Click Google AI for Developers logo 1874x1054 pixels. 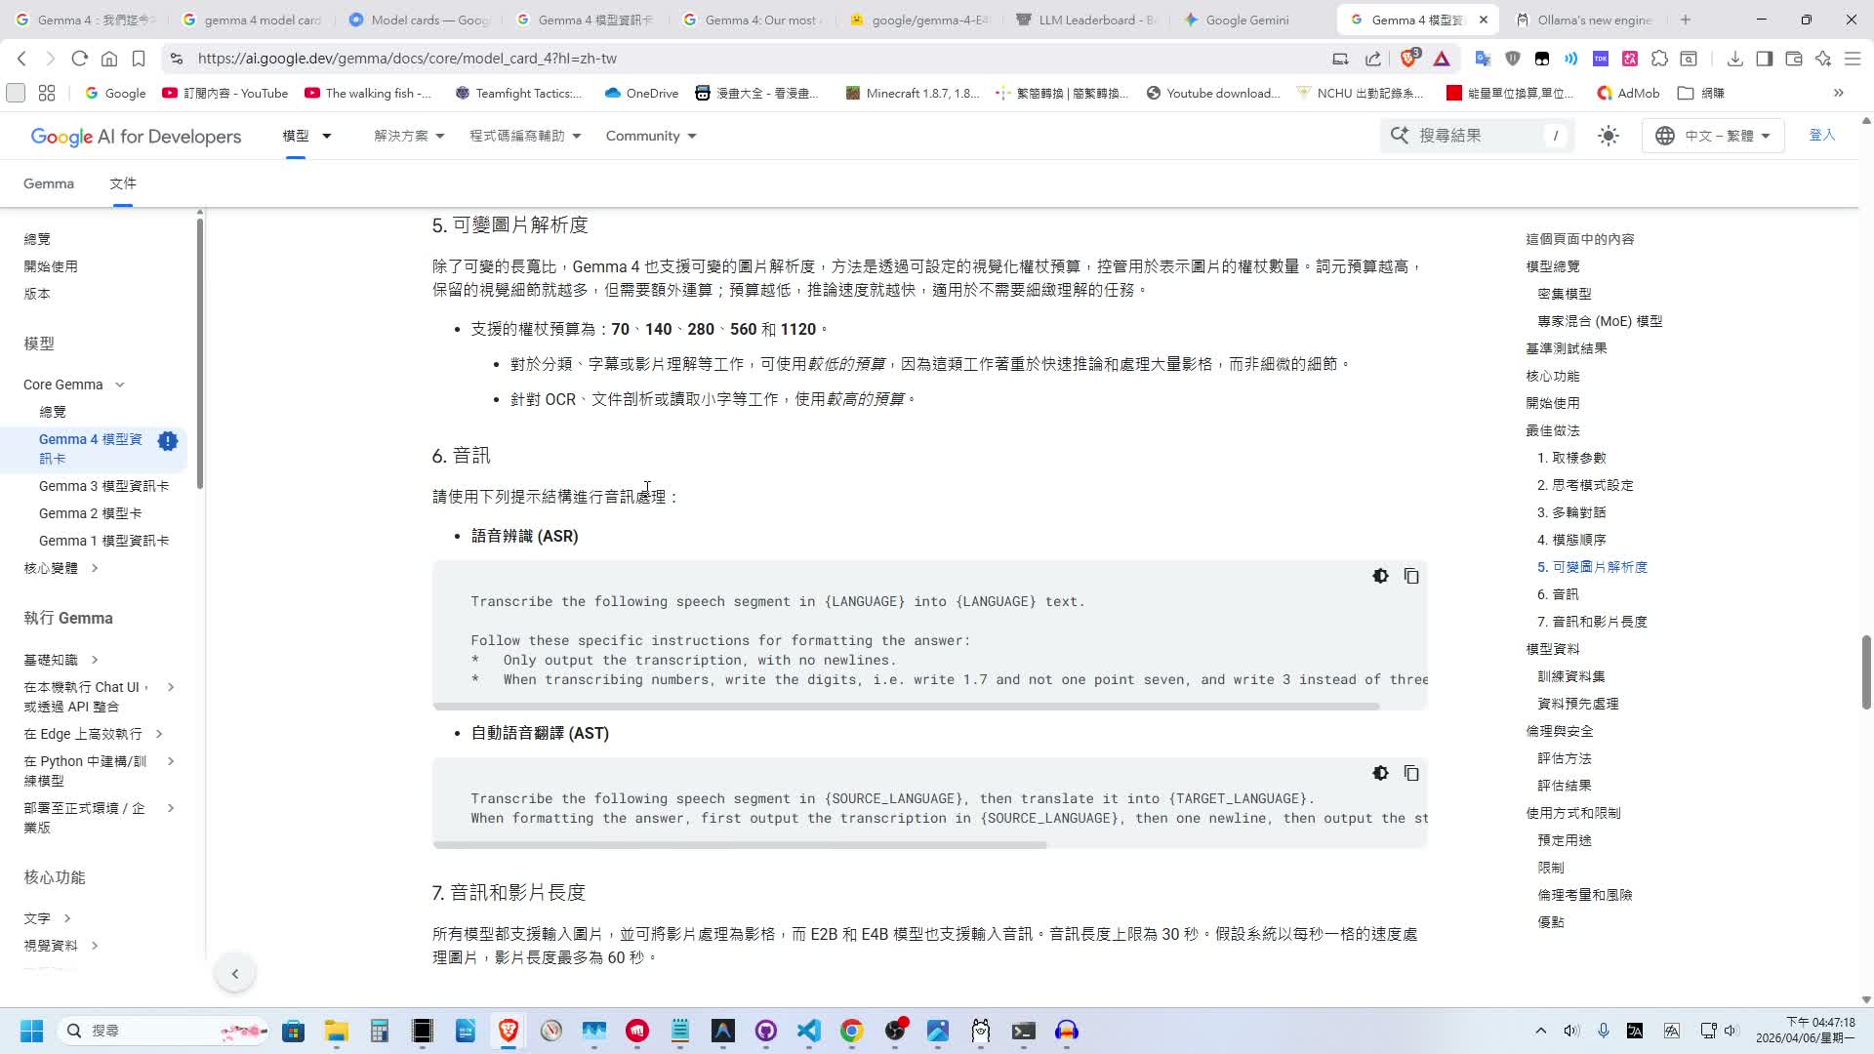[x=136, y=136]
